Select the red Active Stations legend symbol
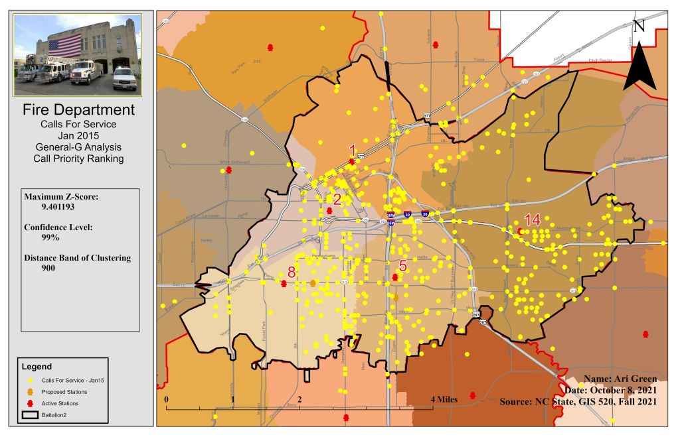Image resolution: width=680 pixels, height=439 pixels. (x=30, y=403)
